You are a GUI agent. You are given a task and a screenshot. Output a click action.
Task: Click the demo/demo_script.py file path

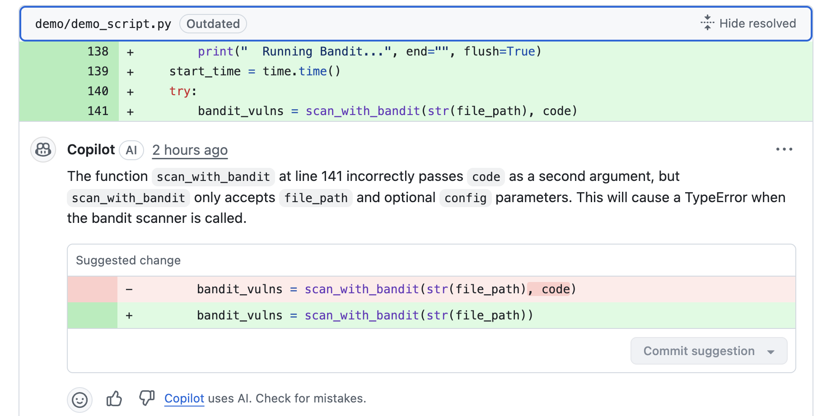pyautogui.click(x=103, y=24)
